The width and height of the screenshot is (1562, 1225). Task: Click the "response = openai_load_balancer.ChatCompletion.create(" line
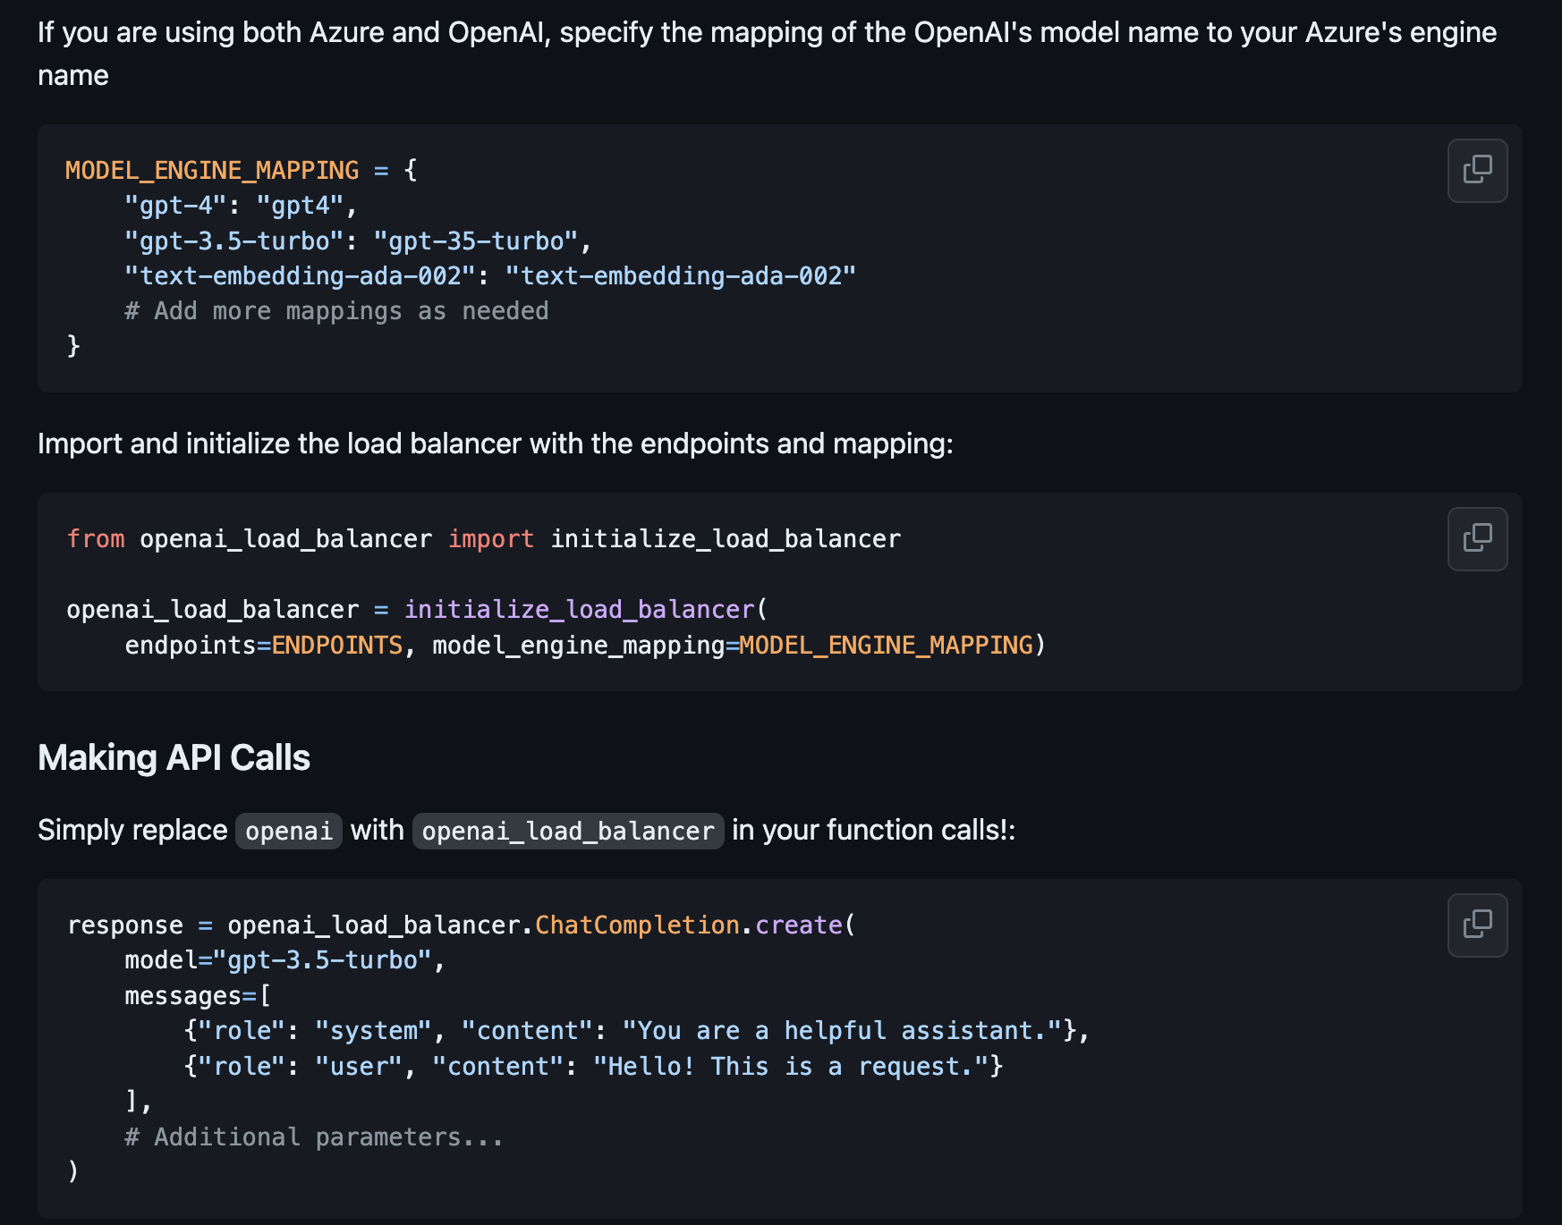click(462, 925)
